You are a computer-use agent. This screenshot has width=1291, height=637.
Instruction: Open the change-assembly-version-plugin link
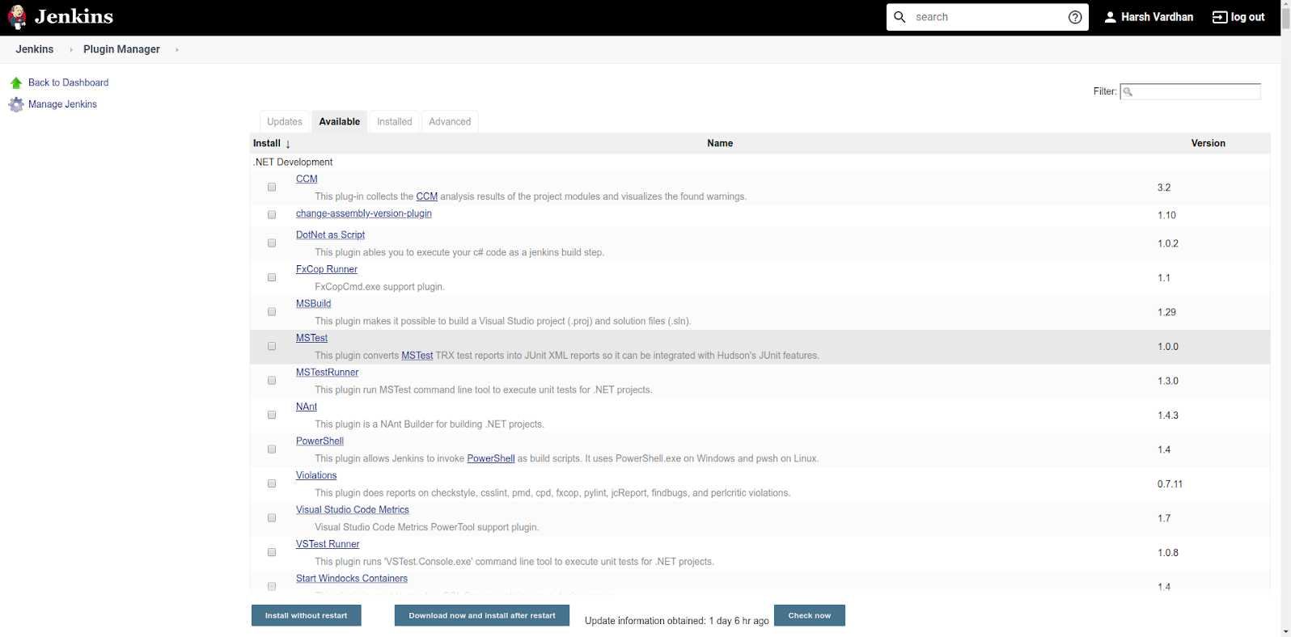tap(364, 213)
